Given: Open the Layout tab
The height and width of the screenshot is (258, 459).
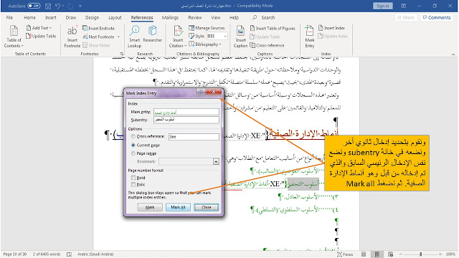Looking at the screenshot, I should click(x=115, y=17).
